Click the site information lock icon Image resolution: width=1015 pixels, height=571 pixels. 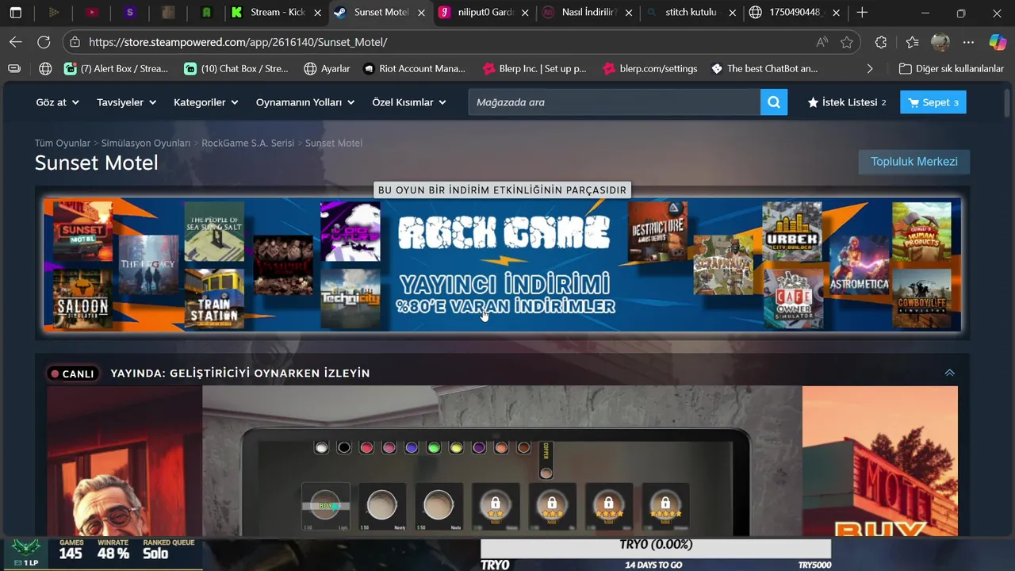[x=75, y=42]
